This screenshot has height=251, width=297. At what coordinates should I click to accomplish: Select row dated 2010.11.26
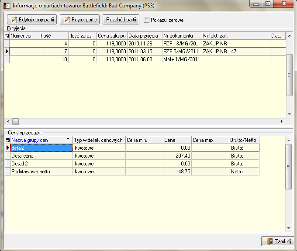pos(145,44)
